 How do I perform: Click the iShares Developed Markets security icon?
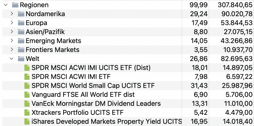[x=27, y=121]
